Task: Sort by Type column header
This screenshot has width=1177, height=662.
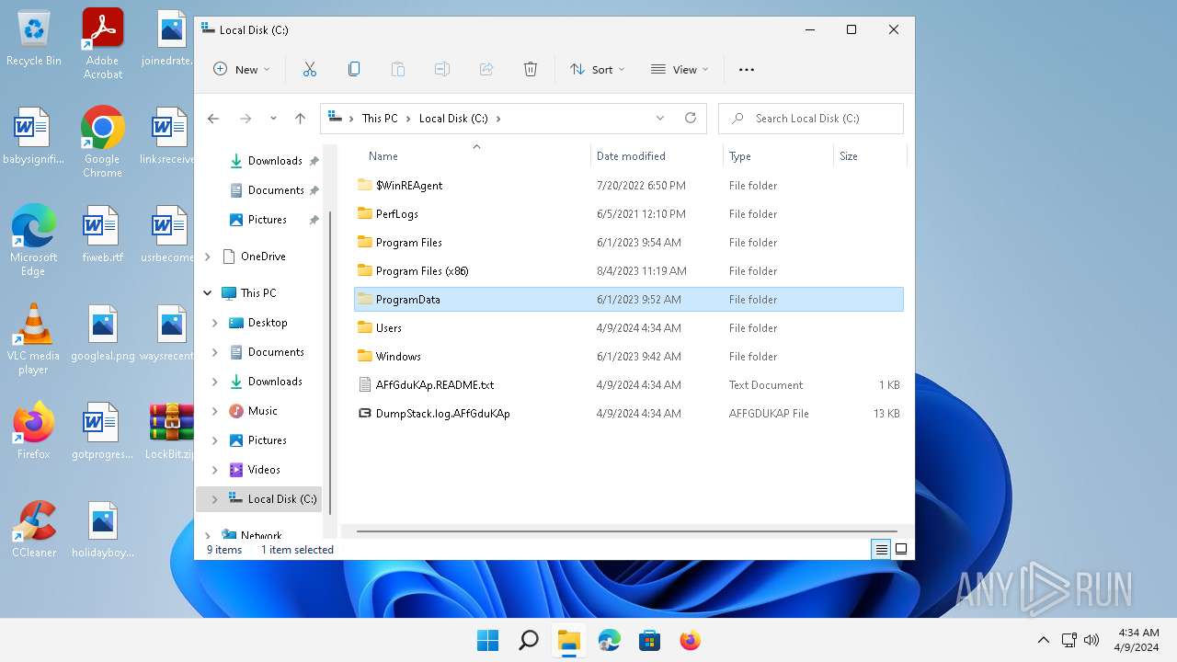Action: (x=778, y=156)
